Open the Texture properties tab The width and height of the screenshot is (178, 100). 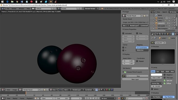coord(175,34)
